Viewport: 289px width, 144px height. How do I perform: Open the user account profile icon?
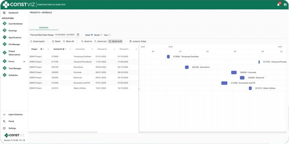pos(285,5)
